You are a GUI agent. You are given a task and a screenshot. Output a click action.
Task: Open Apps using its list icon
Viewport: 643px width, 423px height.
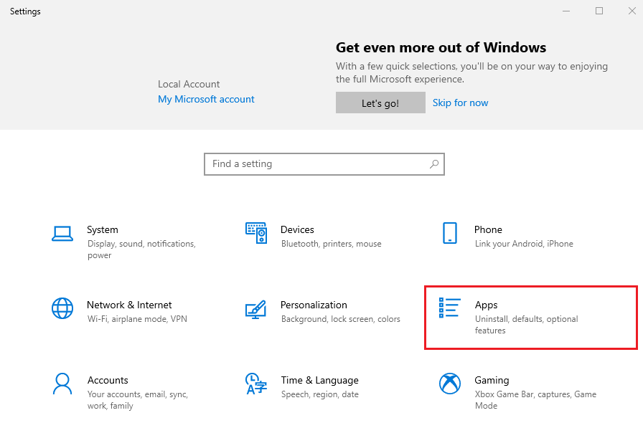[450, 308]
